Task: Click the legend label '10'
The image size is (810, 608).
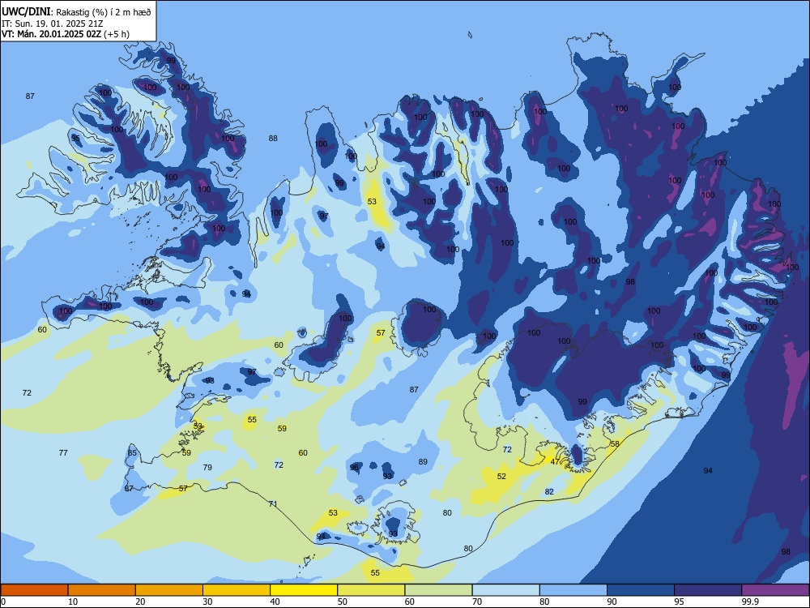Action: click(73, 602)
